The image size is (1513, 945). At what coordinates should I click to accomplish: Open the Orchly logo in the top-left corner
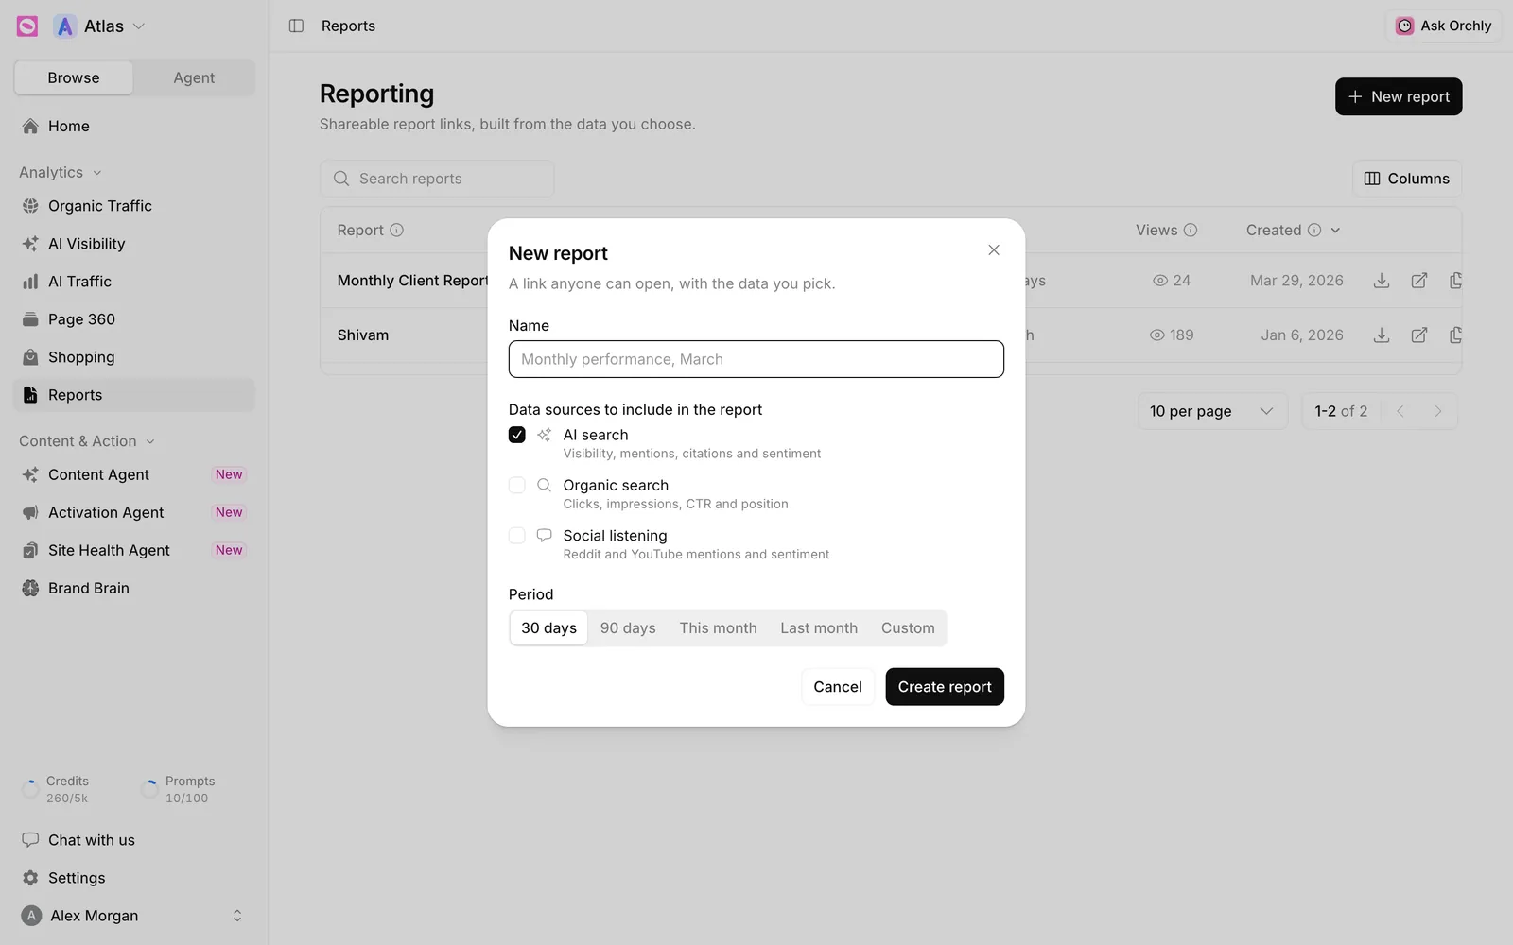point(27,26)
